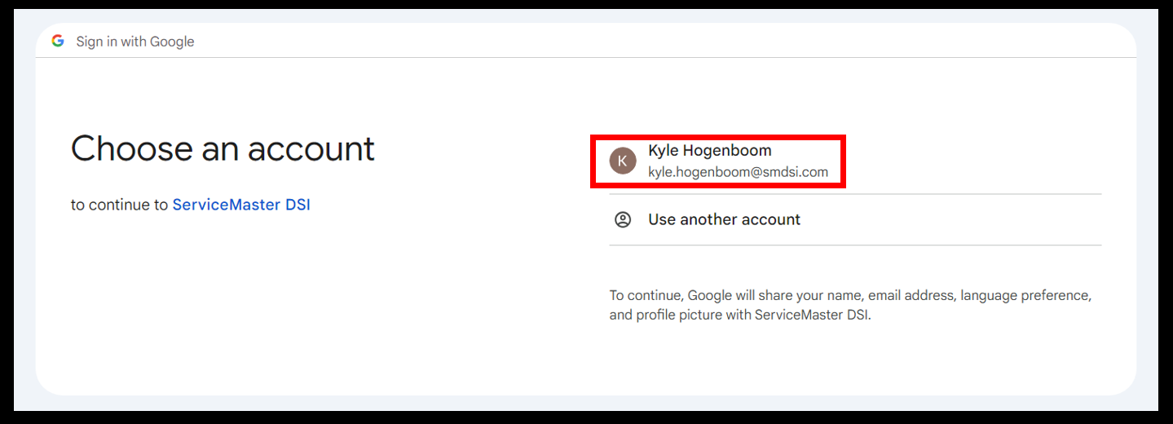The image size is (1173, 424).
Task: Click the Choose an account heading
Action: click(223, 149)
